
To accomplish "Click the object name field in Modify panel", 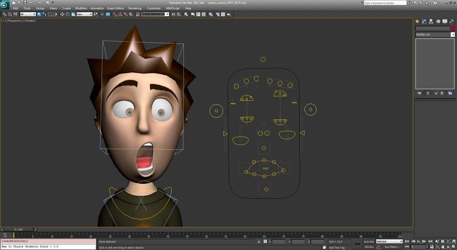I will pyautogui.click(x=433, y=28).
